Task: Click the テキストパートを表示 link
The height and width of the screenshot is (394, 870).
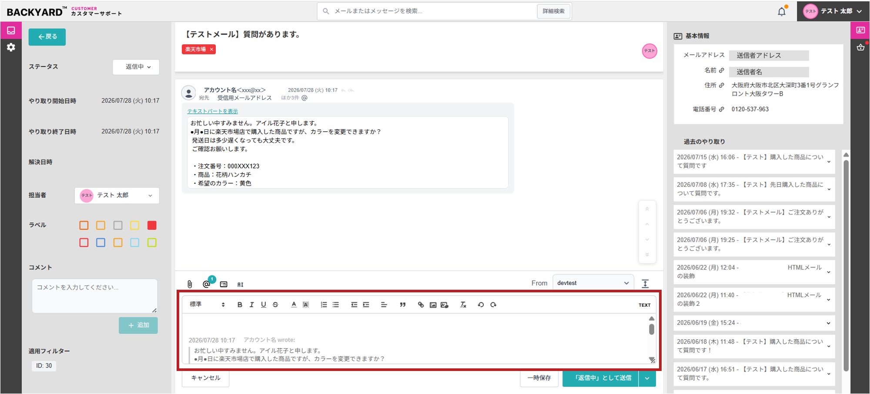Action: coord(213,111)
